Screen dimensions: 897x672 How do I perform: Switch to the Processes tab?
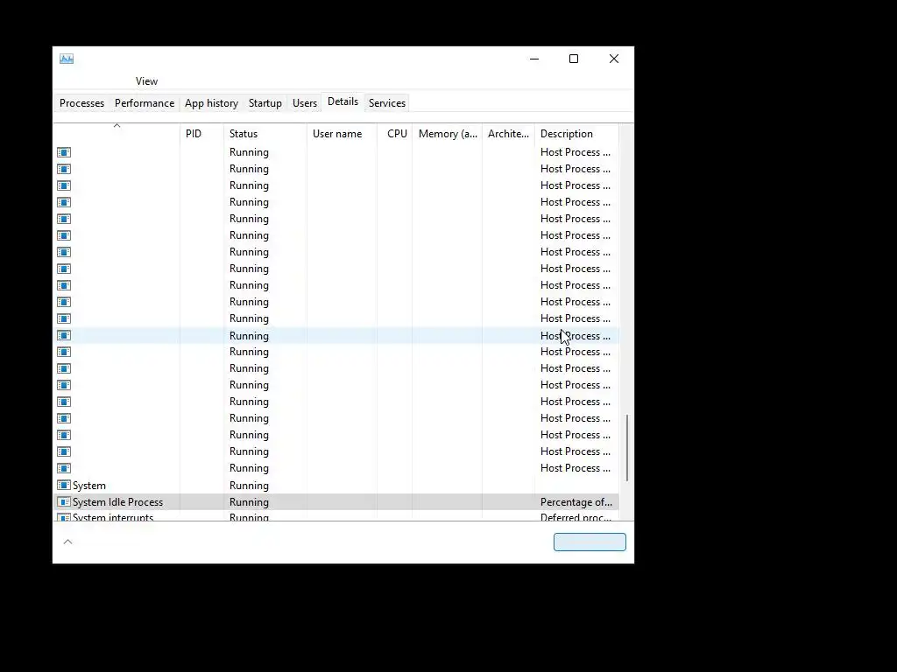tap(81, 103)
